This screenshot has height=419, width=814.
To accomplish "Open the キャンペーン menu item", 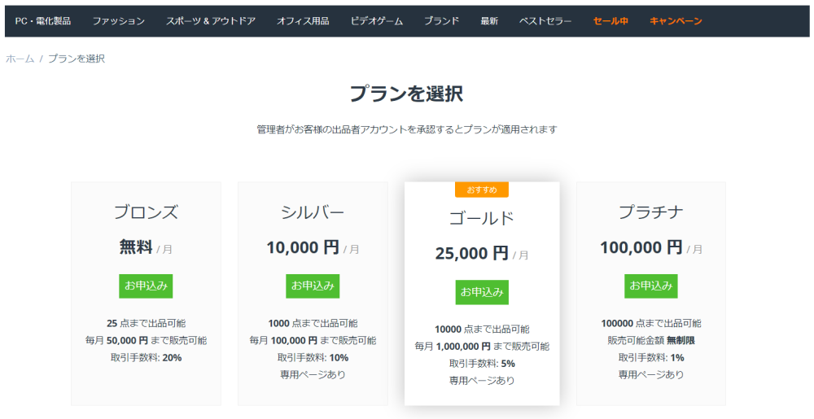I will (676, 21).
